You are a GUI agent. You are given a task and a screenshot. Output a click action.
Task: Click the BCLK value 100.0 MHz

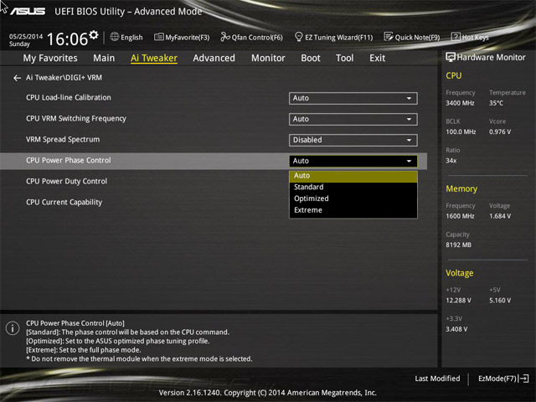(x=461, y=131)
